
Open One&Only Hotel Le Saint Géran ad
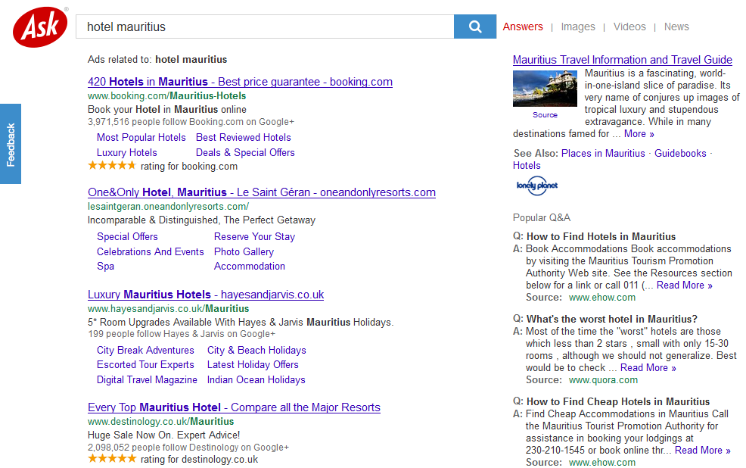(262, 192)
